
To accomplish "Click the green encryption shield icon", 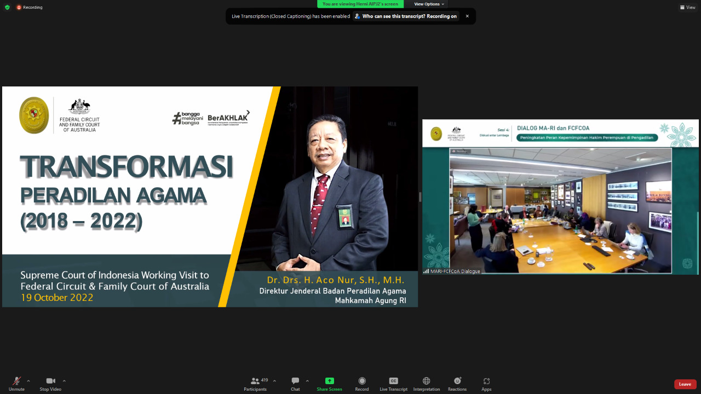I will [x=7, y=7].
